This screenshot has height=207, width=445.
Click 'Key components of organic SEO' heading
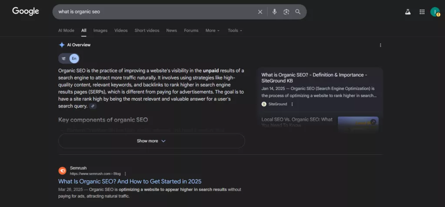point(103,120)
